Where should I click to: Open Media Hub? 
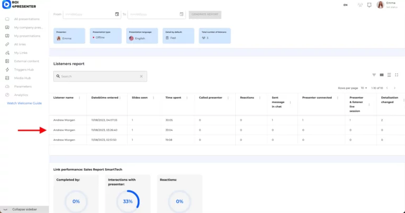coord(22,78)
